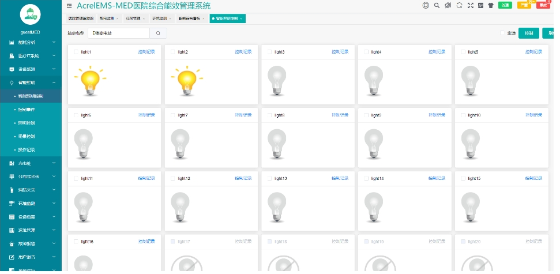Open the header search magnifier icon
Viewport: 560px width, 274px height.
[437, 5]
